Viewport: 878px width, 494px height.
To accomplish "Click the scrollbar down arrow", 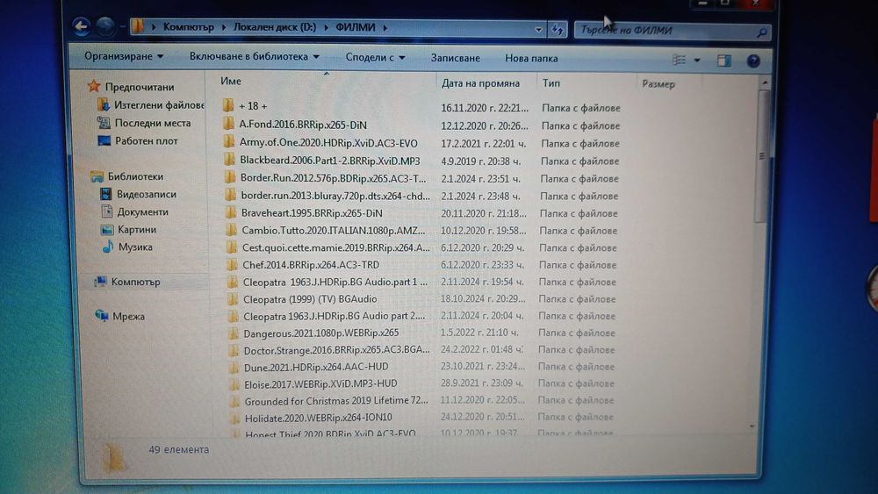I will coord(752,426).
